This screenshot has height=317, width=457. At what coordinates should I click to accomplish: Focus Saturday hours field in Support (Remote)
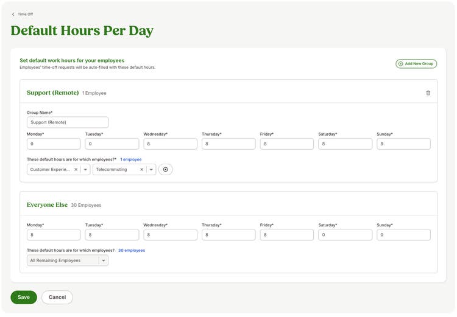pyautogui.click(x=345, y=144)
